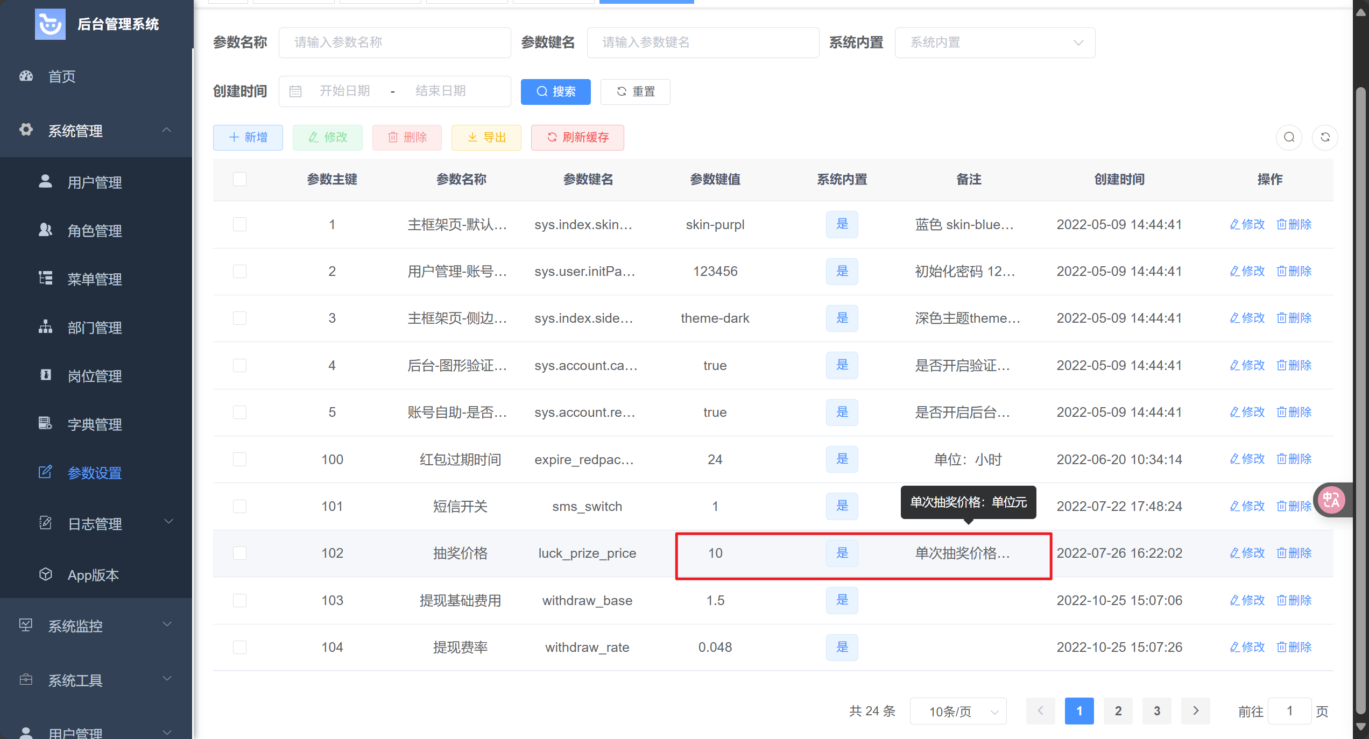The height and width of the screenshot is (739, 1369).
Task: Toggle the select-all header checkbox
Action: point(239,179)
